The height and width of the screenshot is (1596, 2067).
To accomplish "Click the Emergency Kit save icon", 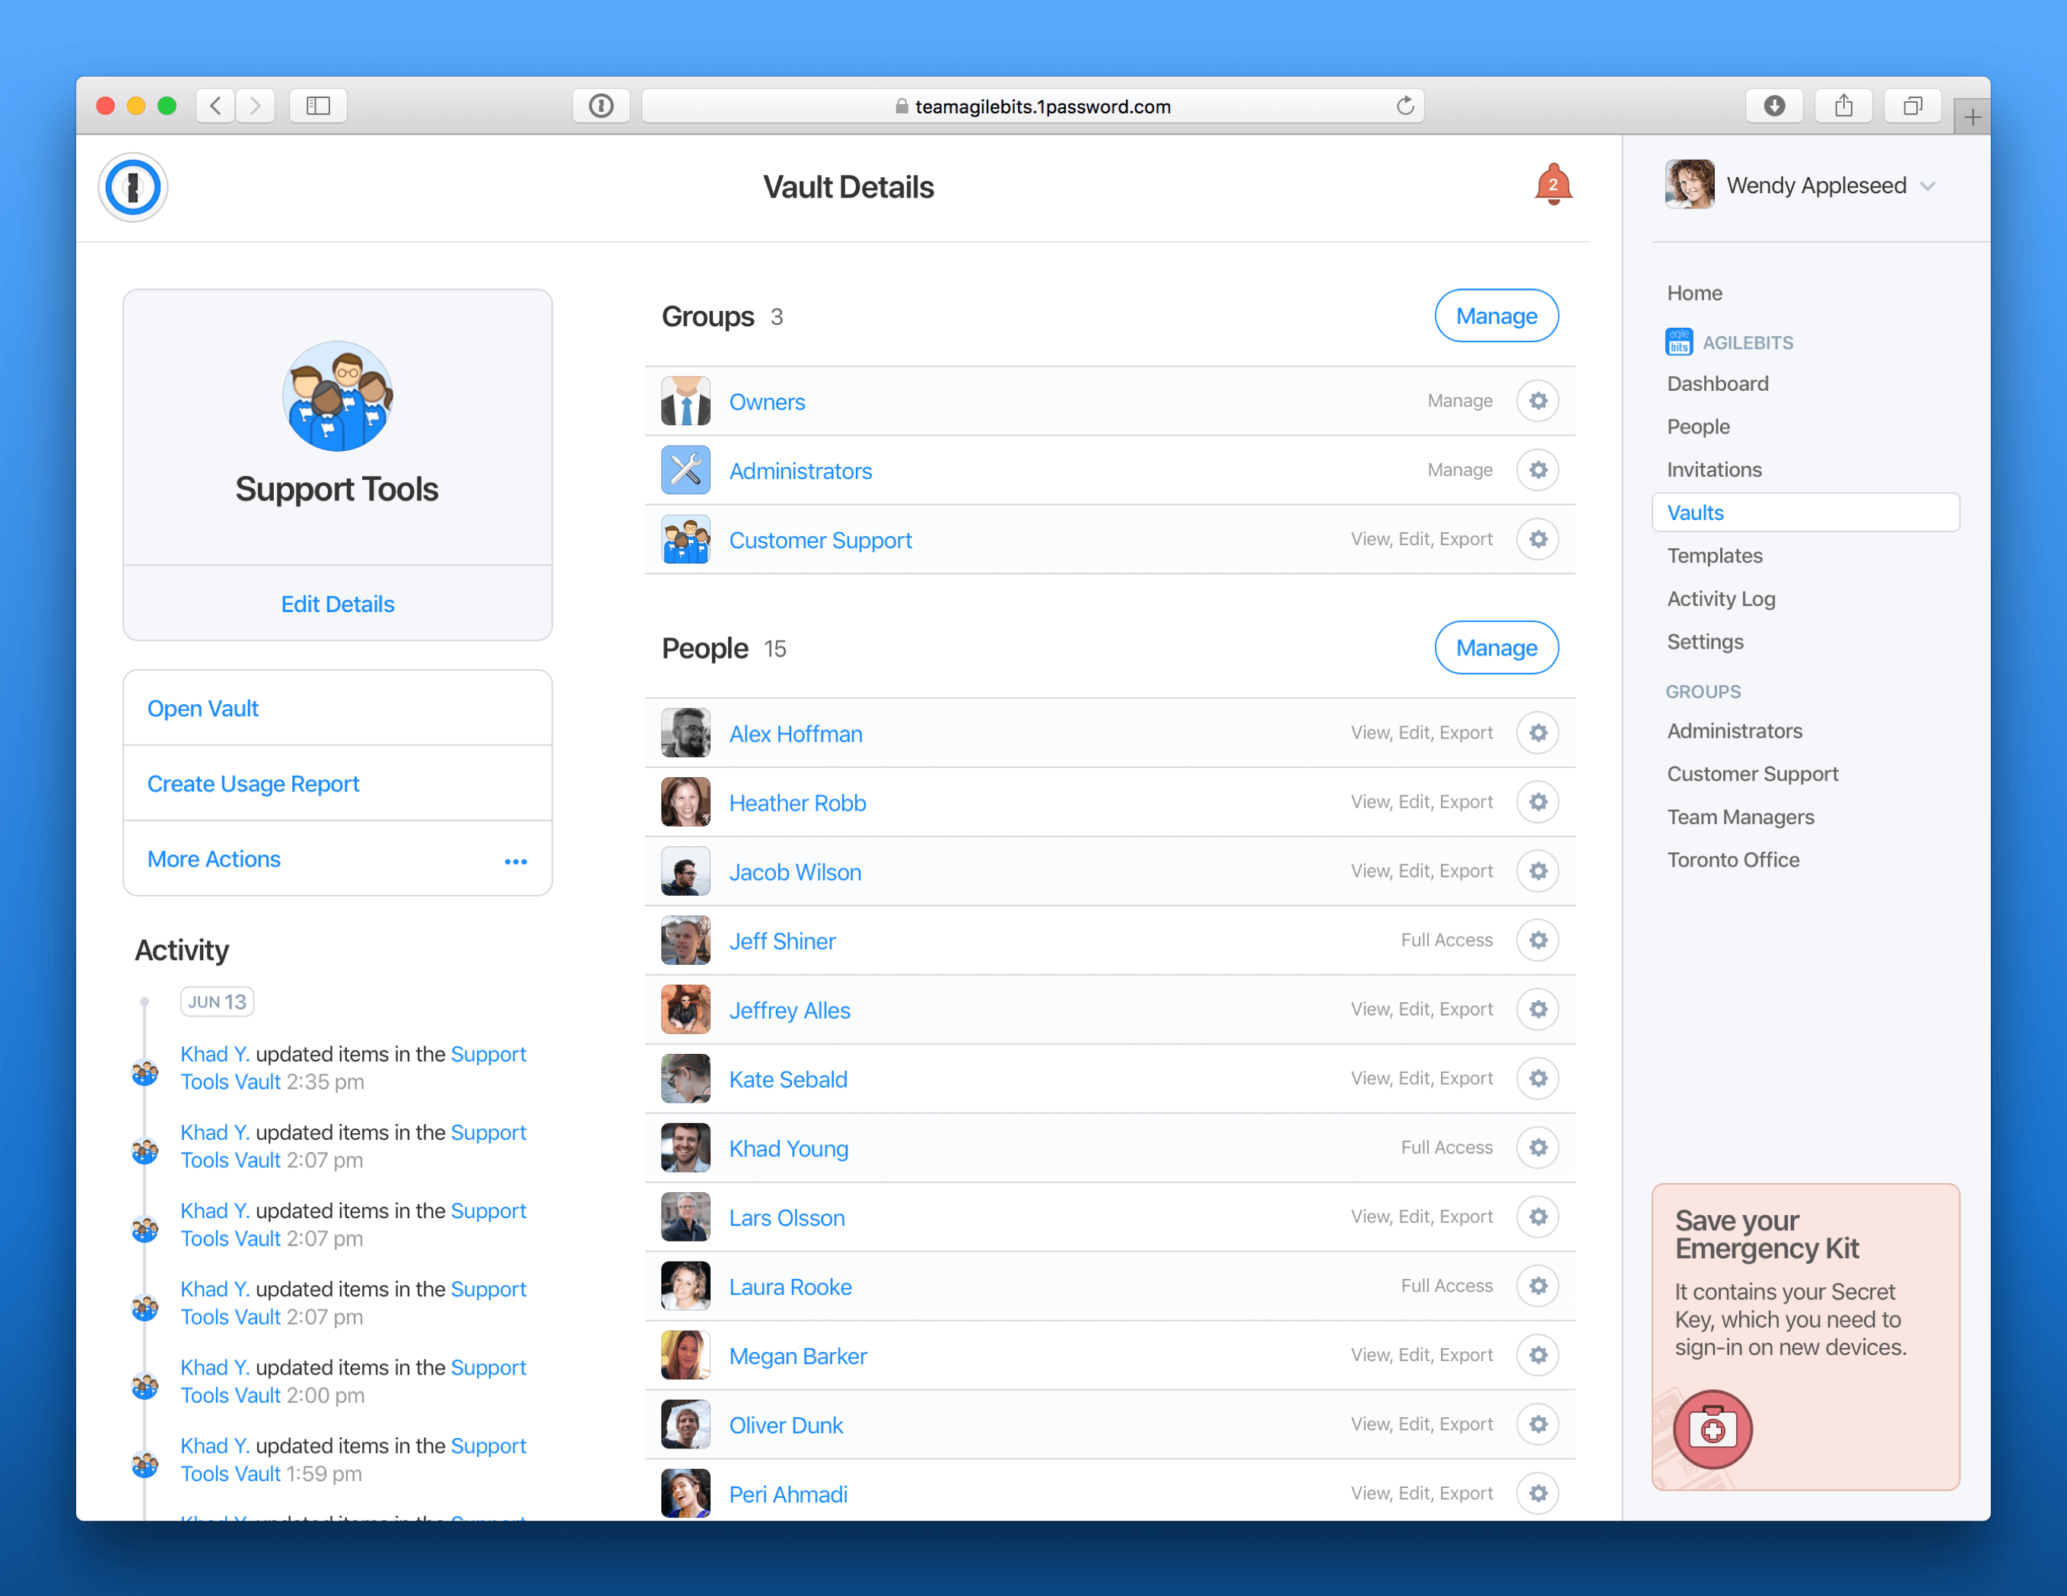I will [x=1713, y=1430].
